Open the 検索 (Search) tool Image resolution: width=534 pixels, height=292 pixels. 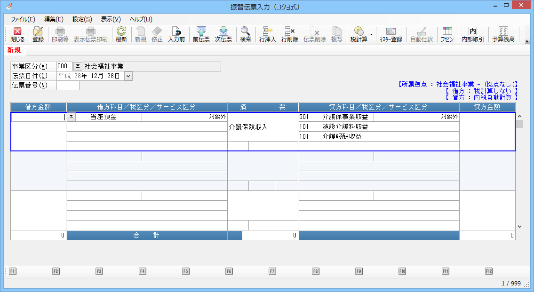tap(246, 35)
